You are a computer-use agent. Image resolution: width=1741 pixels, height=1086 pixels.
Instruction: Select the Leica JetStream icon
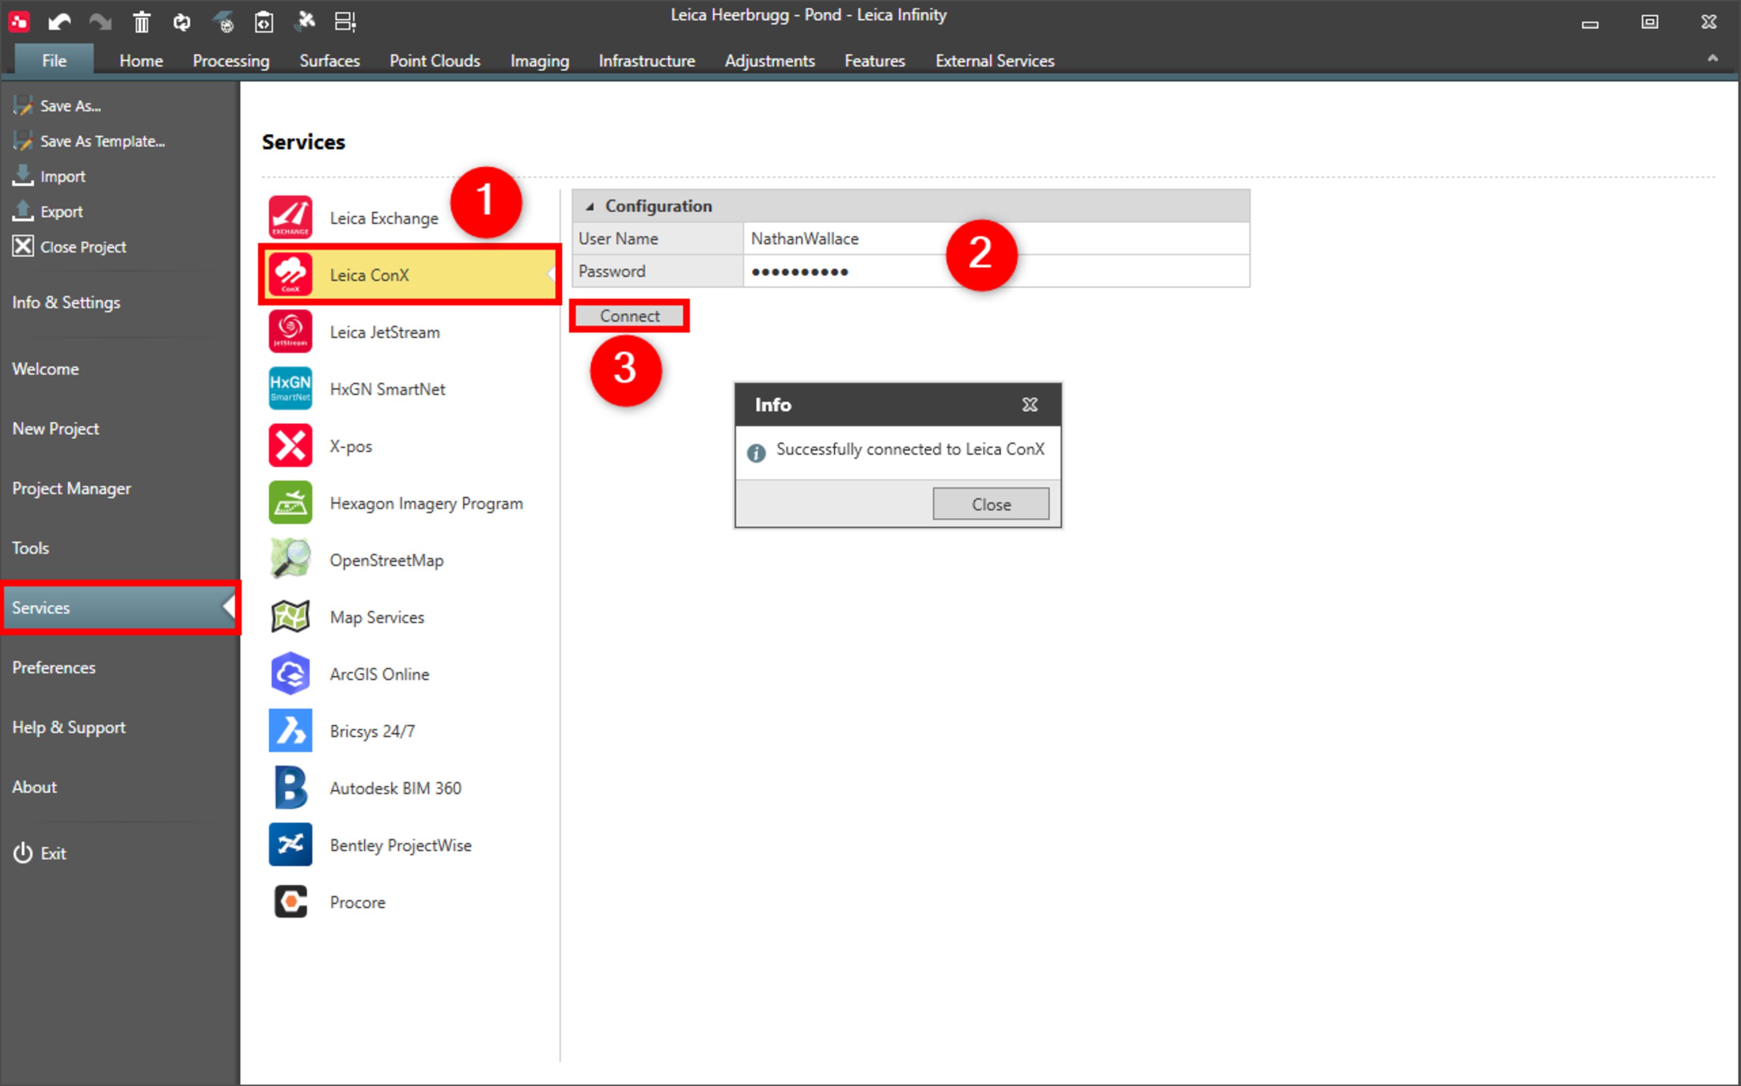click(x=290, y=331)
